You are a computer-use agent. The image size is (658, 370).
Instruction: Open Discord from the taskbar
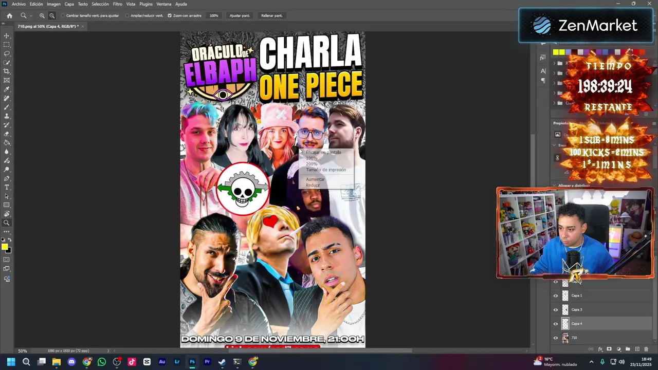click(x=71, y=362)
